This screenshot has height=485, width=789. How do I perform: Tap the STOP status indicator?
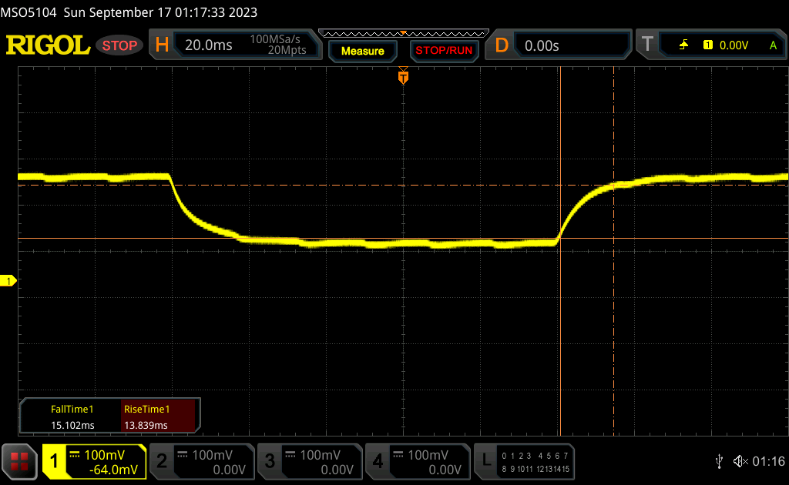coord(119,45)
